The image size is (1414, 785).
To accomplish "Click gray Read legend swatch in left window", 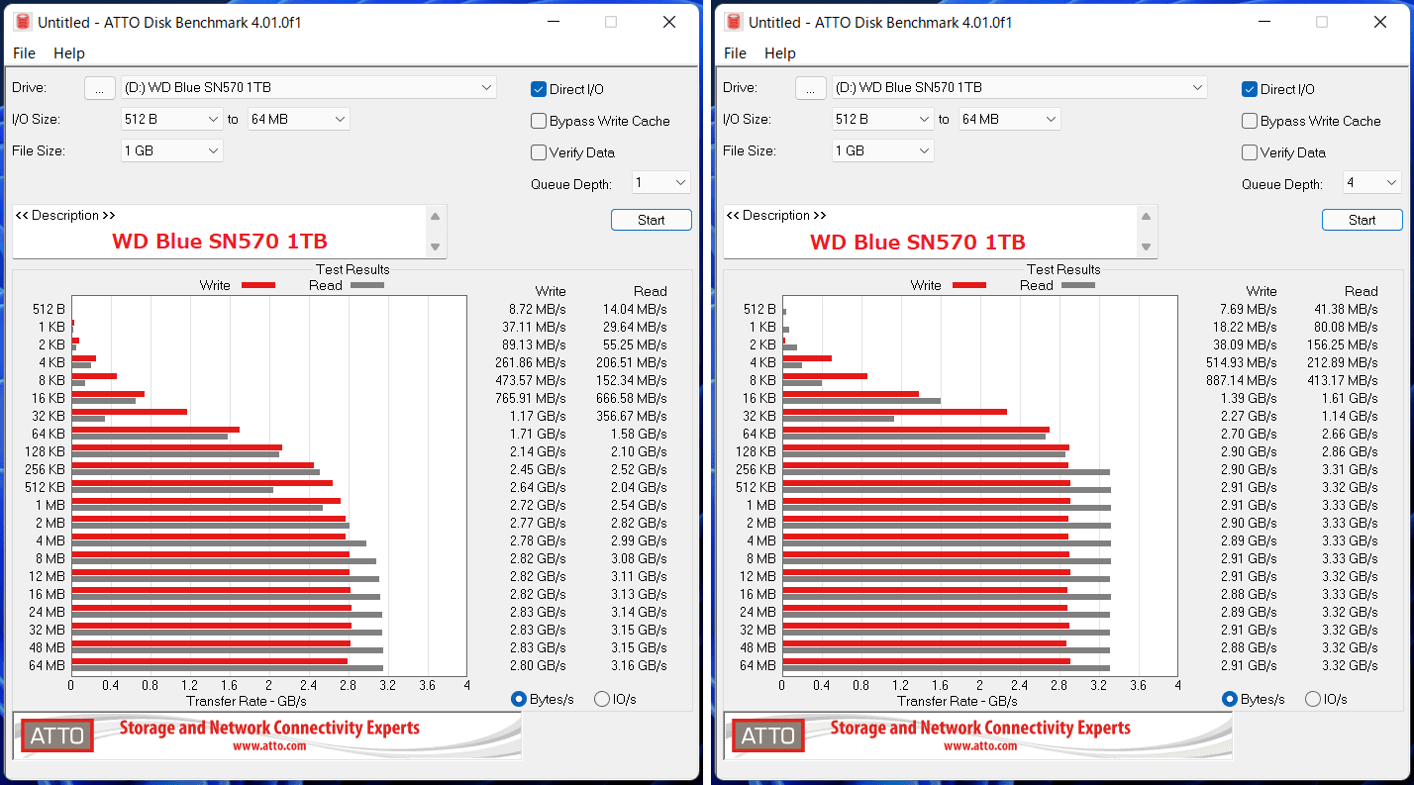I will coord(366,285).
